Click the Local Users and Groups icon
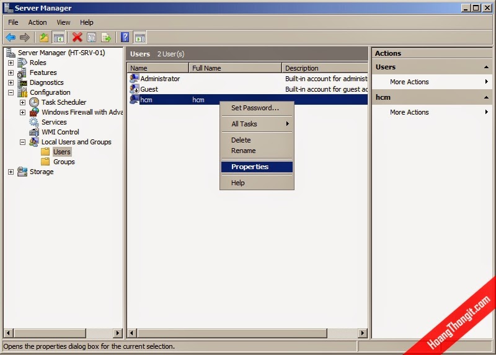Image resolution: width=496 pixels, height=355 pixels. tap(34, 142)
